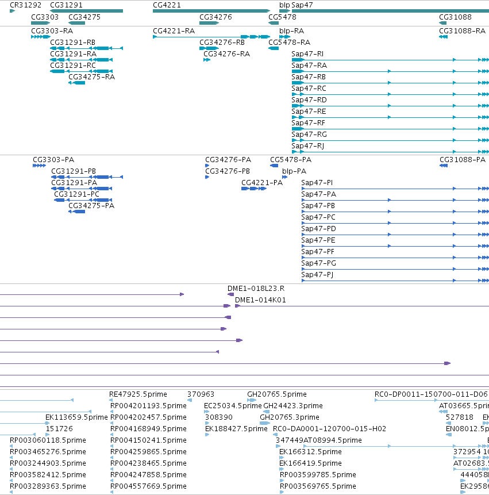
Task: Select protein CG34275-PA
Action: click(91, 206)
